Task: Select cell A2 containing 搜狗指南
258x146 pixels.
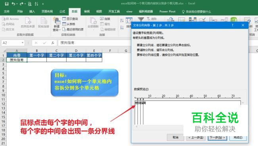Action: pos(17,60)
